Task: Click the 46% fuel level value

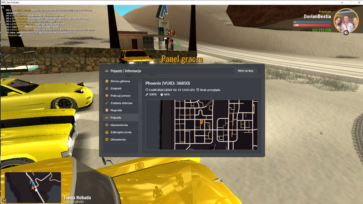Action: [x=167, y=94]
